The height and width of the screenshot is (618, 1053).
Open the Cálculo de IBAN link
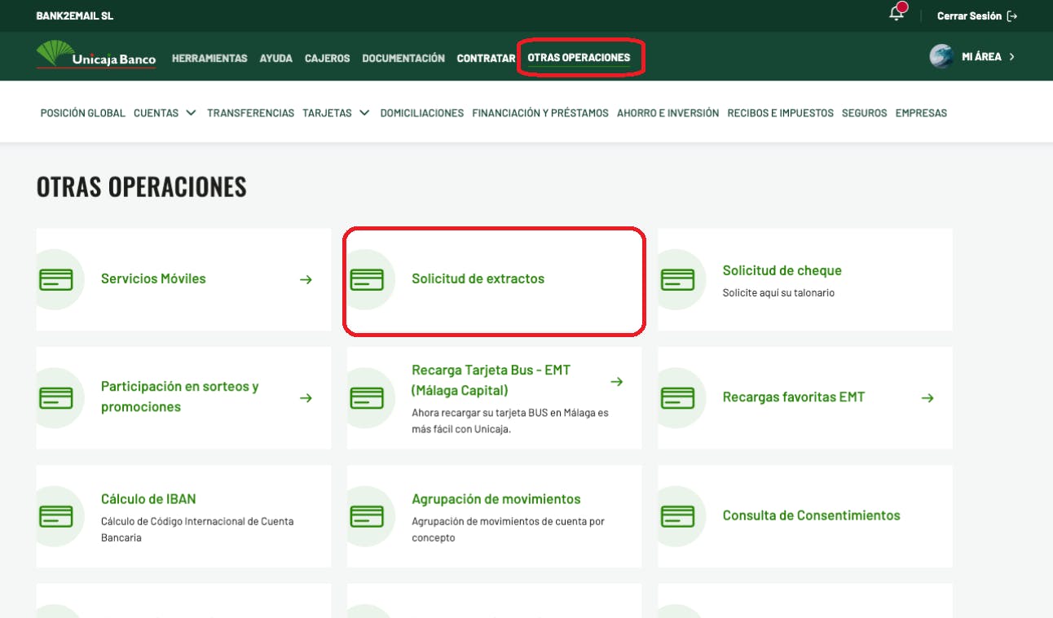tap(148, 499)
